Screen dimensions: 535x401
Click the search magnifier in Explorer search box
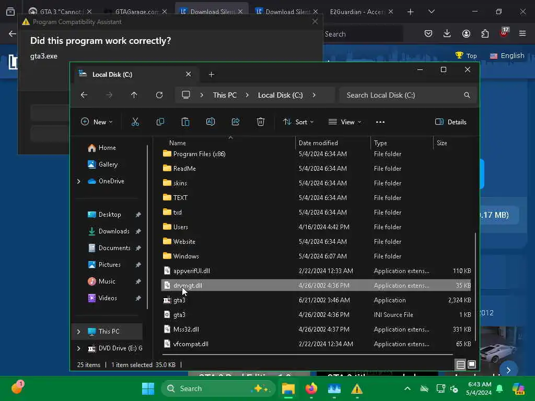click(x=467, y=95)
